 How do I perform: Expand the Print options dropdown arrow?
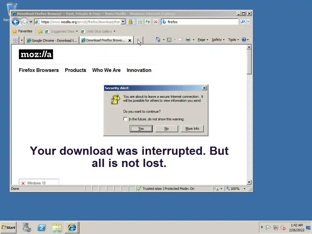pyautogui.click(x=193, y=40)
